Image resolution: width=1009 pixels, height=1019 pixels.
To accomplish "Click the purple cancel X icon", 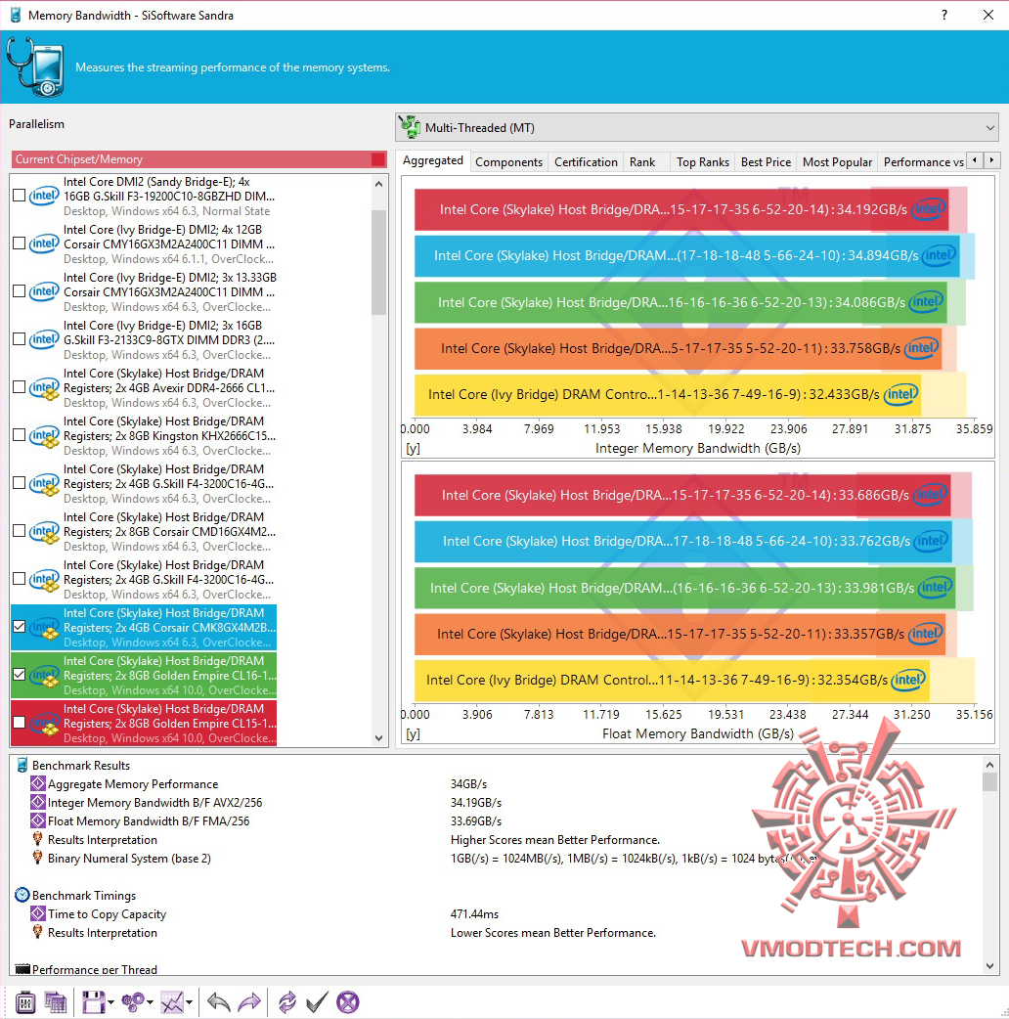I will pyautogui.click(x=348, y=1002).
